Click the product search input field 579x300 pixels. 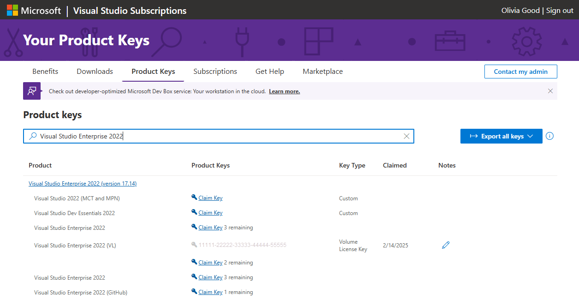tap(219, 136)
